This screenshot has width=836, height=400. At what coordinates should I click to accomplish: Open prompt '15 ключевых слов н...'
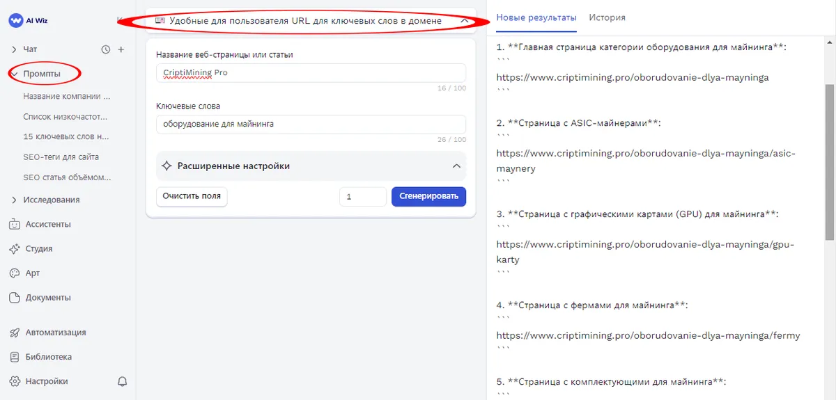(66, 136)
